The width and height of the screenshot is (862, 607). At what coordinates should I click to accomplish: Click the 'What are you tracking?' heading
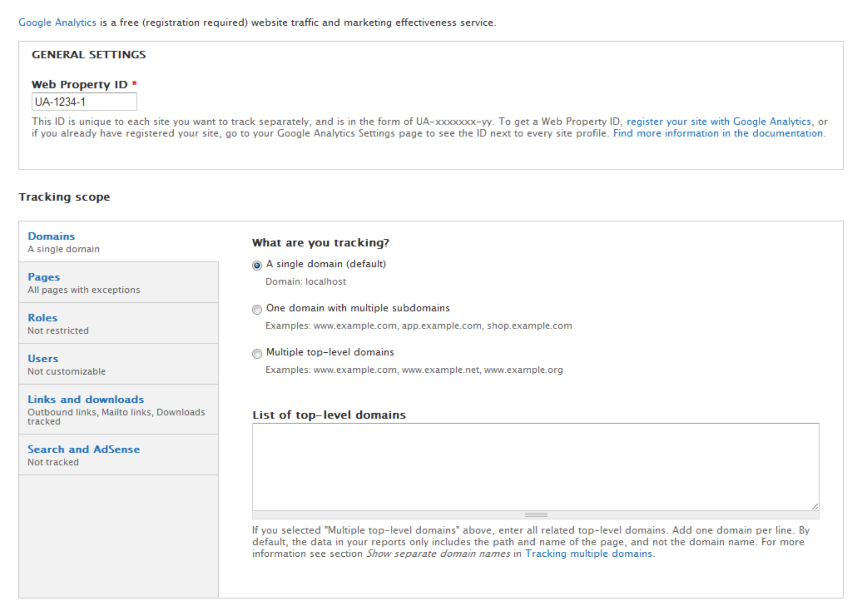click(320, 243)
